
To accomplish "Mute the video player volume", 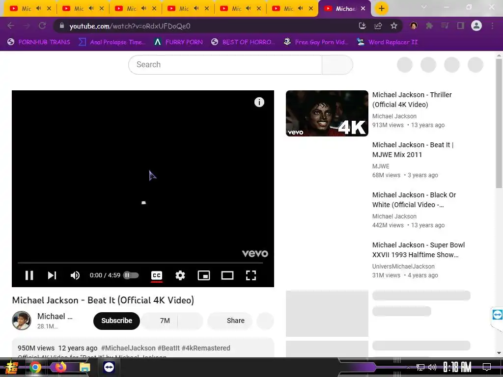I will pos(75,275).
